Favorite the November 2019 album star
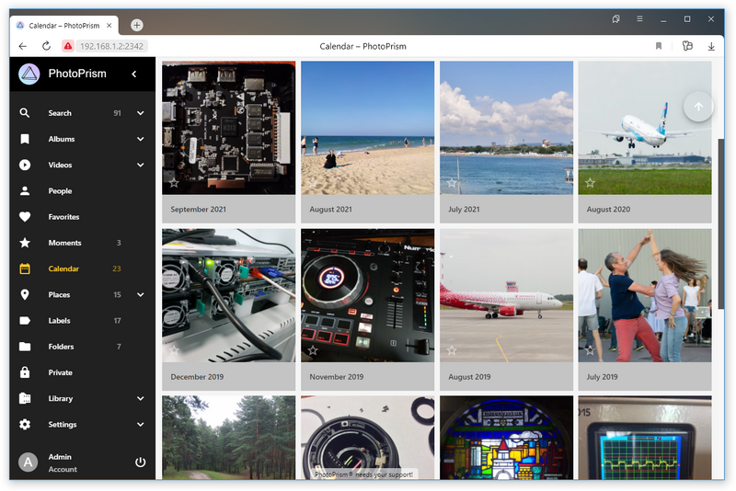The height and width of the screenshot is (491, 736). [313, 350]
